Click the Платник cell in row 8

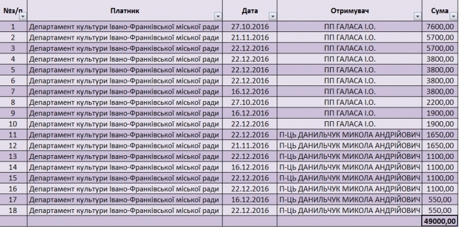pyautogui.click(x=124, y=102)
